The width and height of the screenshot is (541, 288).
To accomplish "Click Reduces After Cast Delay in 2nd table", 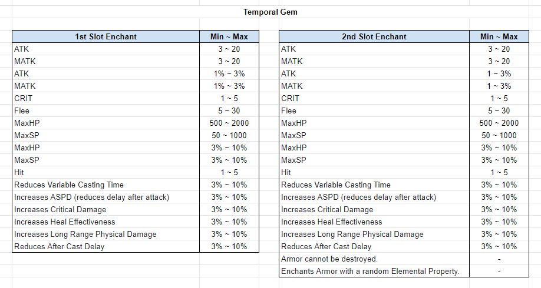I will tap(374, 247).
